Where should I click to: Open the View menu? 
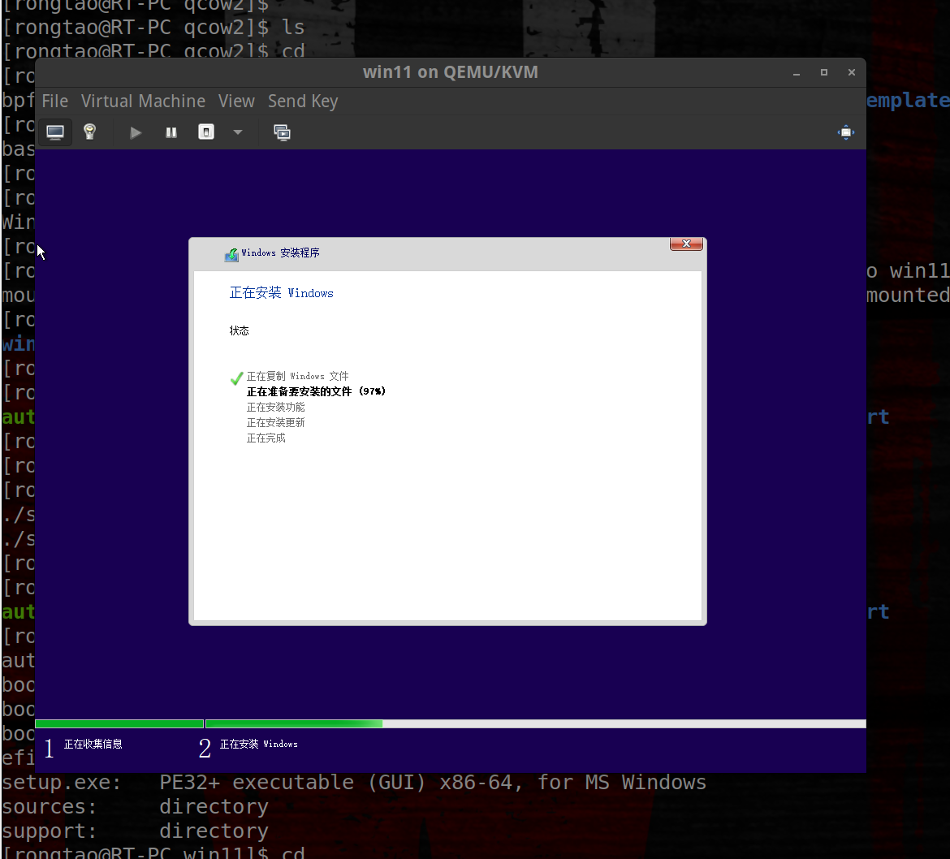click(x=236, y=101)
